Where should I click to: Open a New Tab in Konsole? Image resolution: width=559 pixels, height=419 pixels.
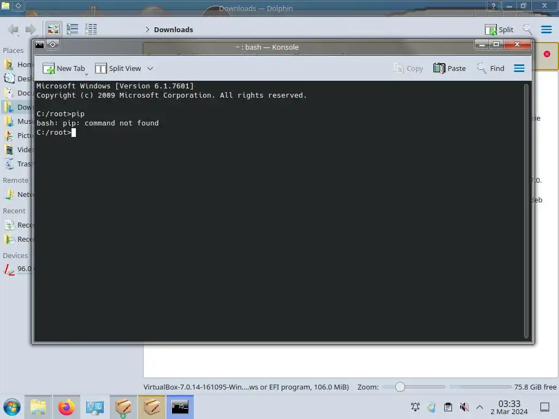coord(64,68)
